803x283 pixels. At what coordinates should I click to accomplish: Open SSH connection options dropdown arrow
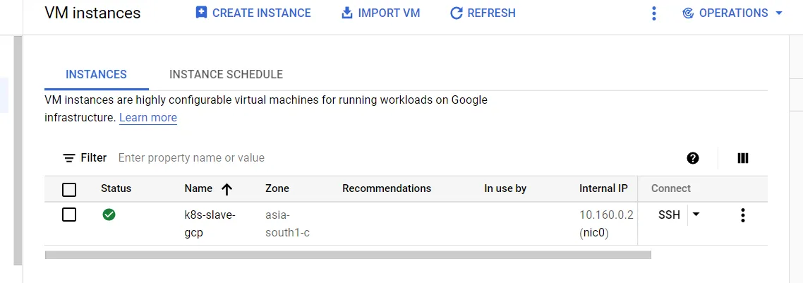pos(696,215)
